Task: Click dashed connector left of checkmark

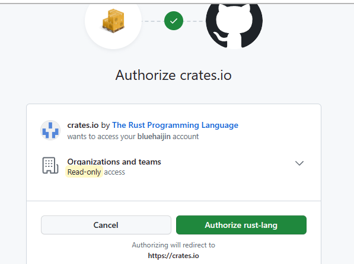Action: click(153, 21)
